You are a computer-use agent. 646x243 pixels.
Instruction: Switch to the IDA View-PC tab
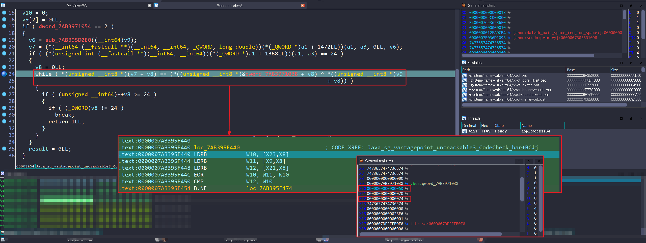tap(76, 6)
